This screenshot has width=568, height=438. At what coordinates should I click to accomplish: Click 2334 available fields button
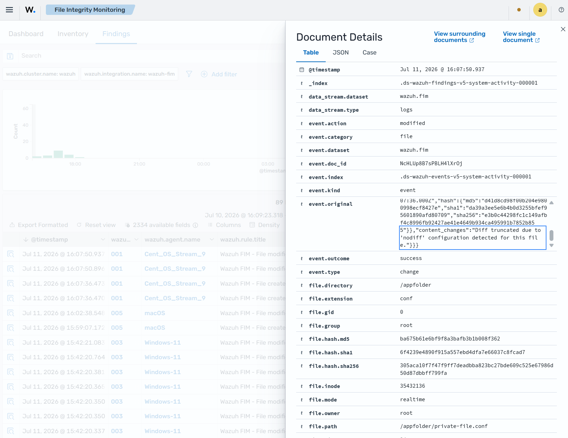pos(161,225)
